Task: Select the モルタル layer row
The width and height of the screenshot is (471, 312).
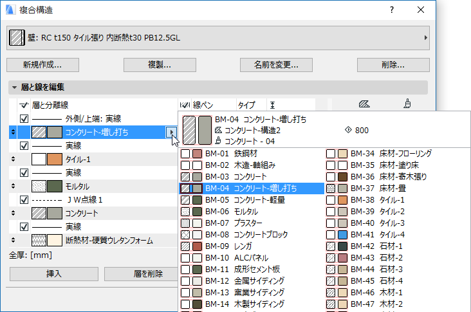Action: click(93, 186)
